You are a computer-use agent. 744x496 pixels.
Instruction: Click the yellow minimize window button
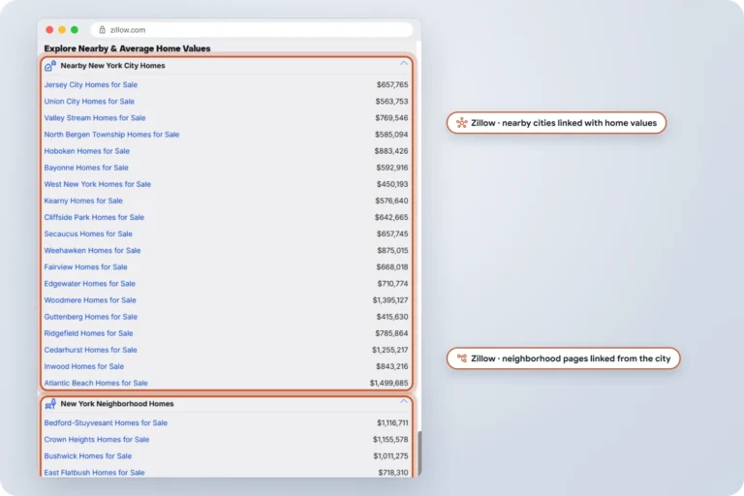(x=62, y=30)
